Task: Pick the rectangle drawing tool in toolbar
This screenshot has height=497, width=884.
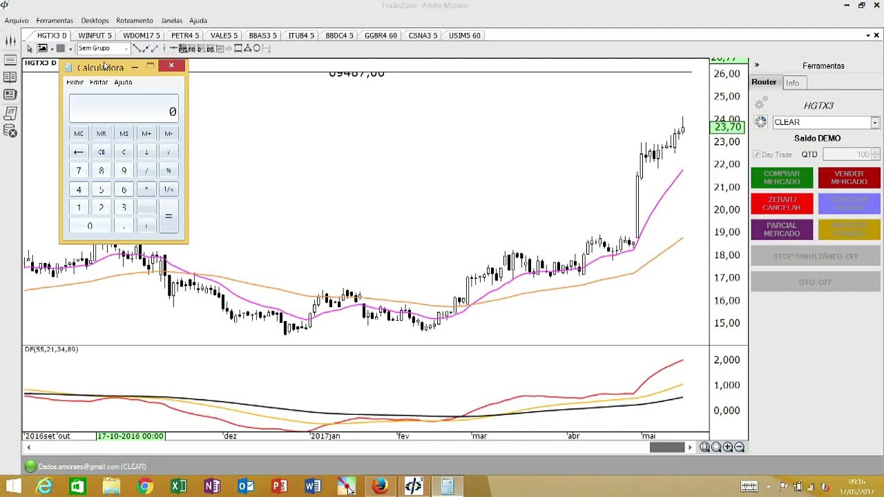Action: click(x=238, y=48)
